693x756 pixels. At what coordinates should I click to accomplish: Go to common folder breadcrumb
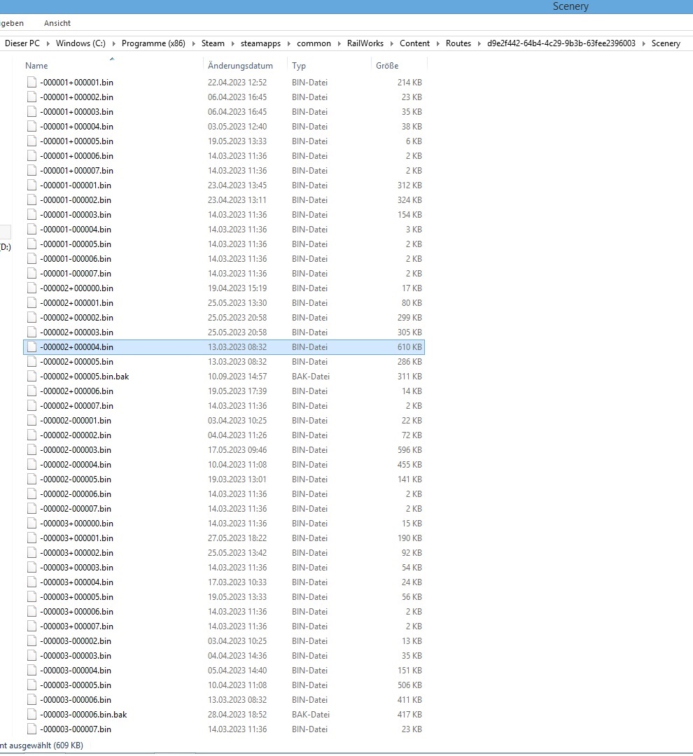click(x=314, y=43)
